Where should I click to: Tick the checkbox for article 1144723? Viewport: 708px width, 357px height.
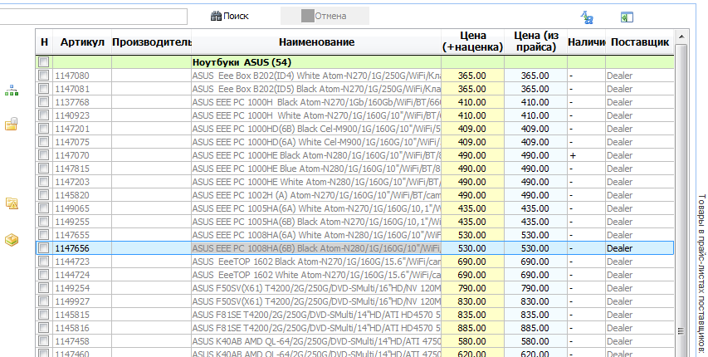point(44,262)
